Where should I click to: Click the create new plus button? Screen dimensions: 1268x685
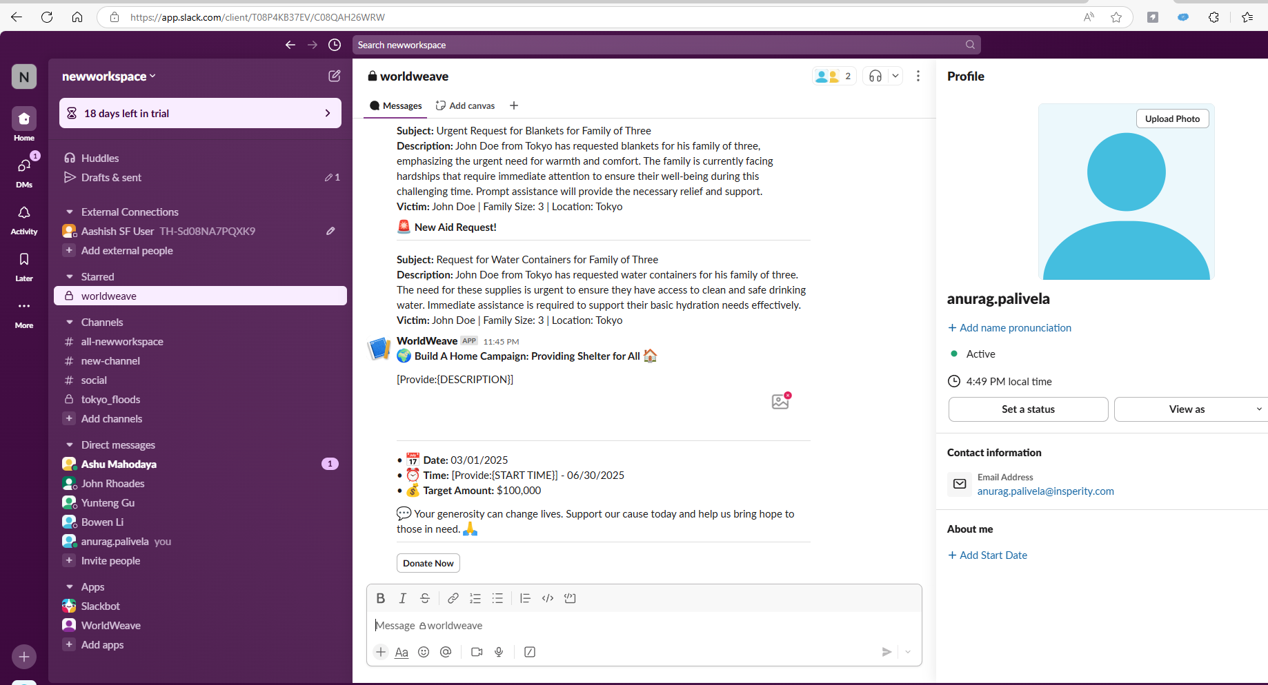tap(24, 657)
